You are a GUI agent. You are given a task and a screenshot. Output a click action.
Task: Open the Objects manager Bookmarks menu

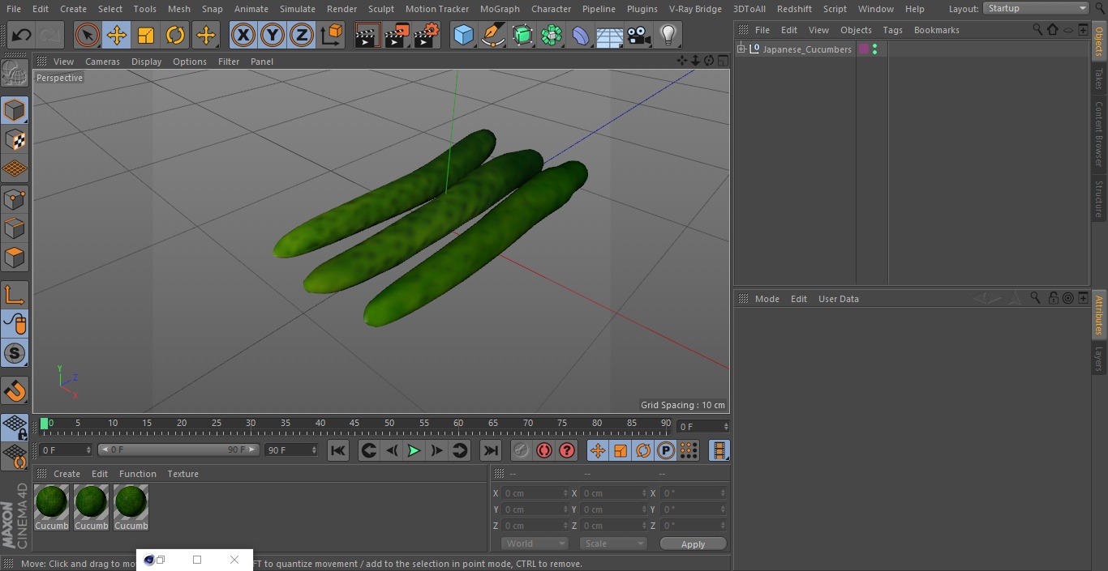coord(936,30)
